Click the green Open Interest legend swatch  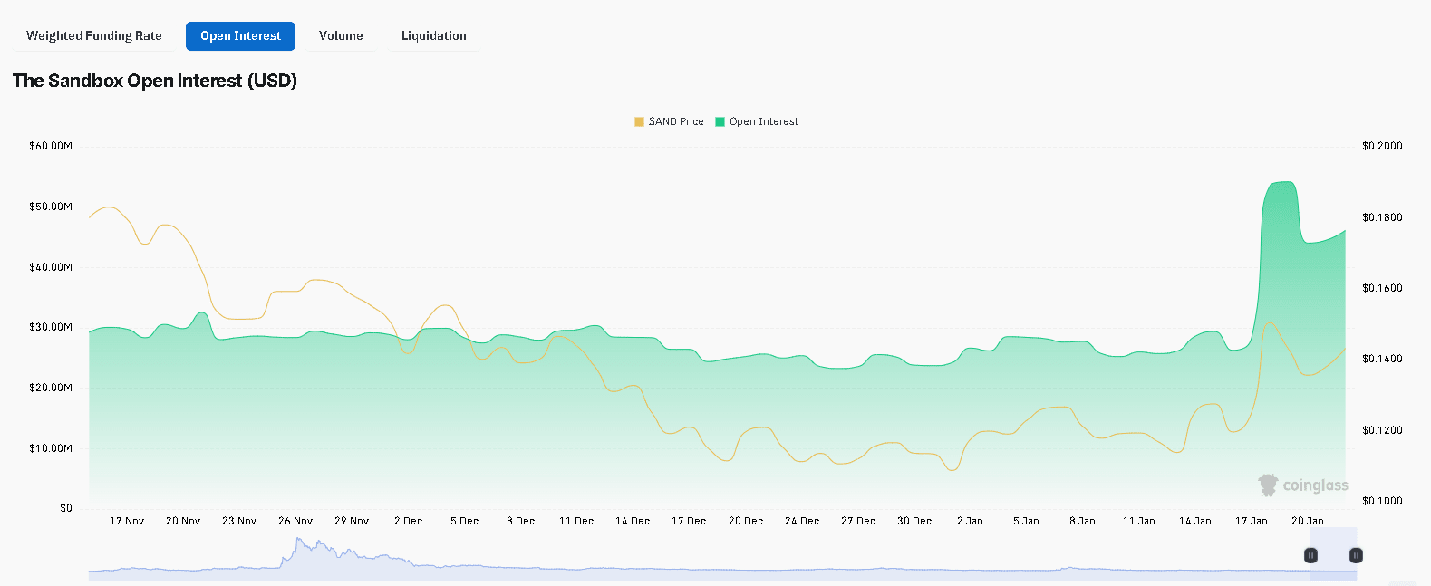(720, 121)
